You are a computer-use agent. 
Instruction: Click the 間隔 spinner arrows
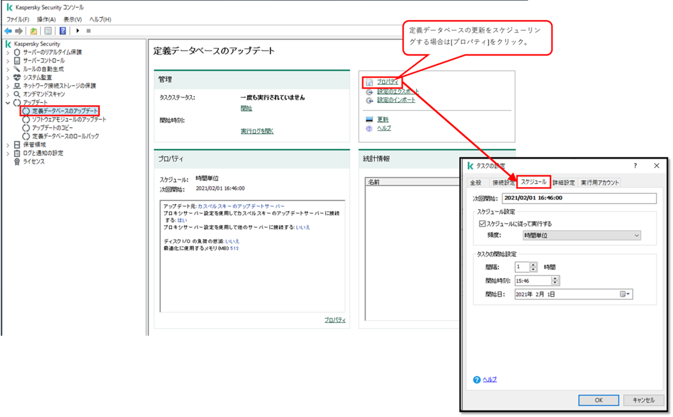coord(533,267)
